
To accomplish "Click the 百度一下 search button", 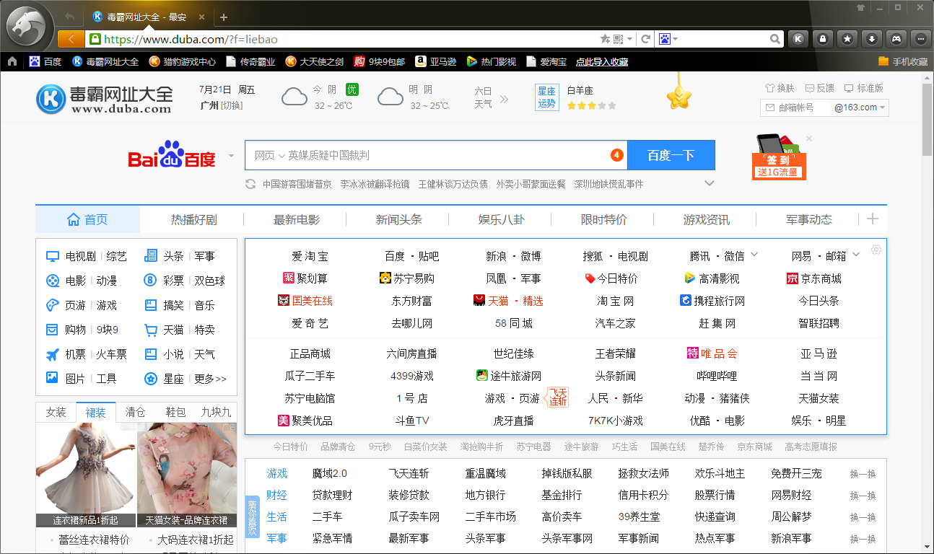I will click(671, 155).
